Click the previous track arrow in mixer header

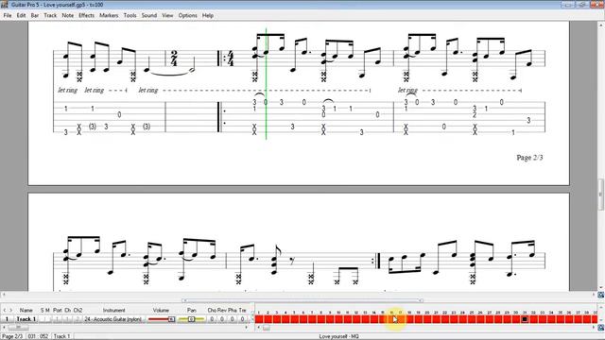(x=4, y=310)
